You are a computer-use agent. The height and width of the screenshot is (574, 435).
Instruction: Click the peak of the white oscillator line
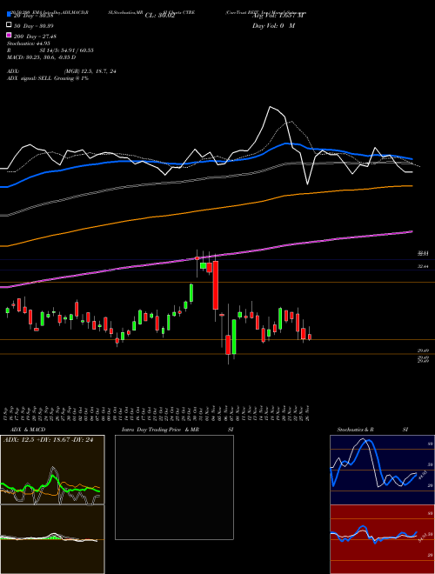(271, 106)
